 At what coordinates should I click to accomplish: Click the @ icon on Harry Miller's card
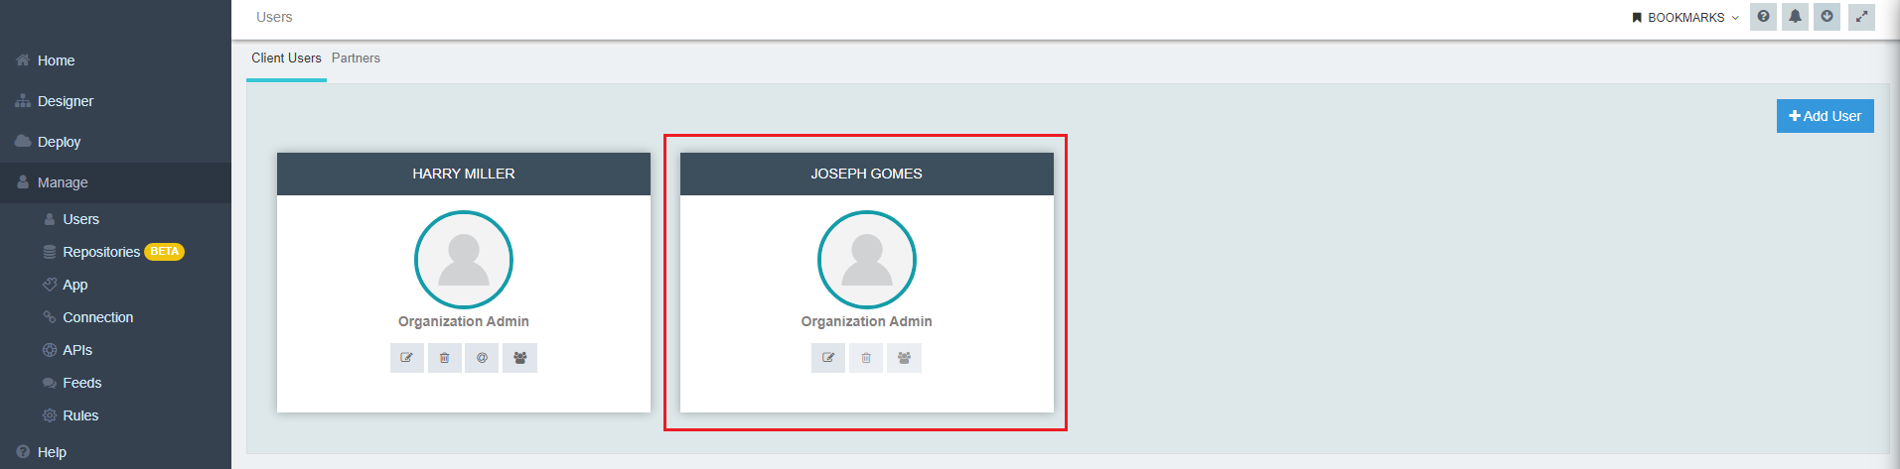[482, 358]
